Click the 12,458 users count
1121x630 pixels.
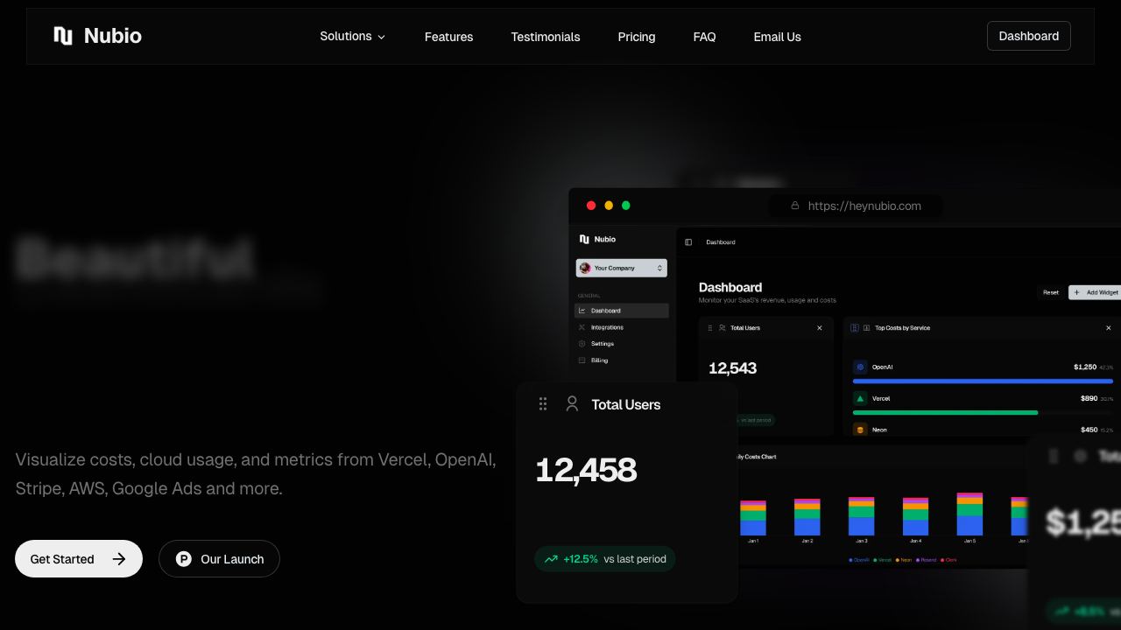coord(586,471)
